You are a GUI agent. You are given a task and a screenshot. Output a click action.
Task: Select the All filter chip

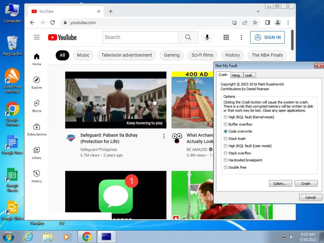[62, 55]
